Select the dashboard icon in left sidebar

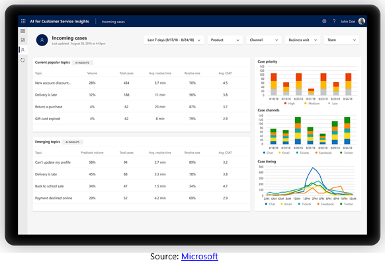point(23,40)
